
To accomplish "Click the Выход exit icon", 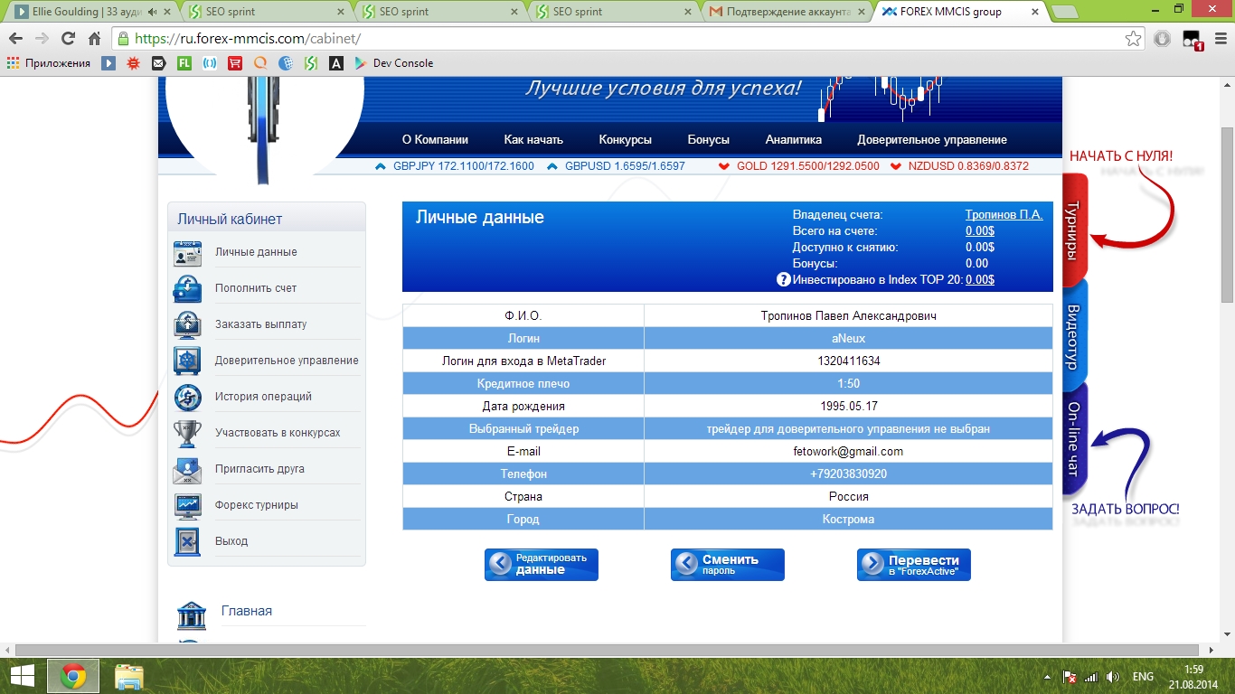I will [x=187, y=541].
